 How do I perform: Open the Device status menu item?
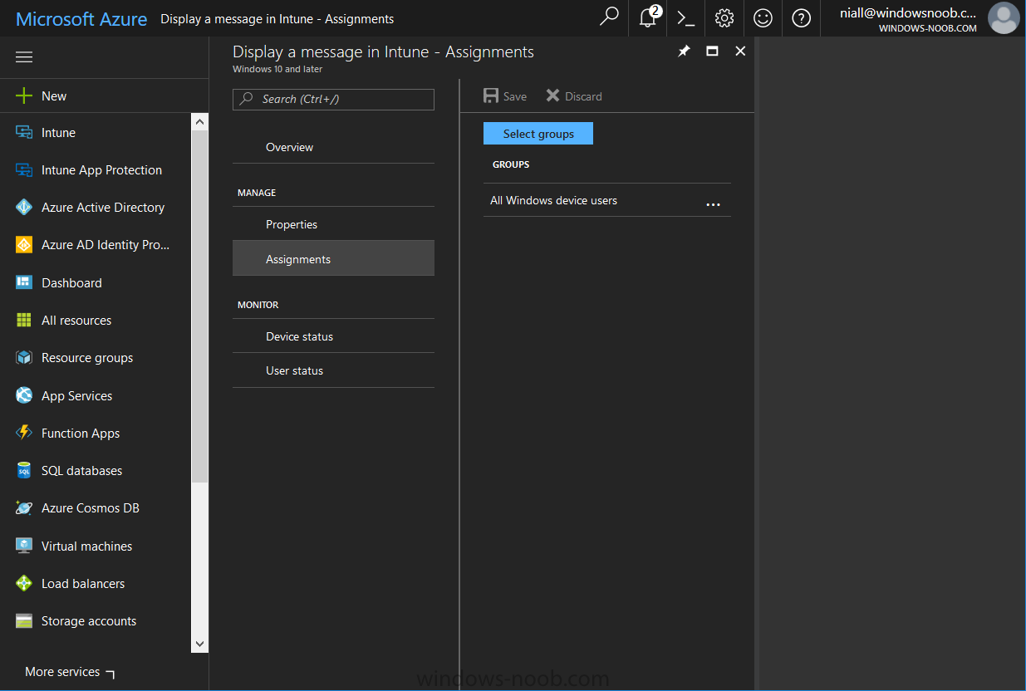[x=333, y=336]
